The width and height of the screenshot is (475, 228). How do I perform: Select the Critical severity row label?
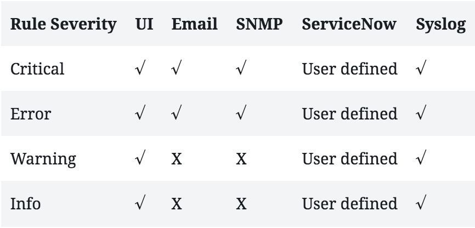[x=37, y=69]
